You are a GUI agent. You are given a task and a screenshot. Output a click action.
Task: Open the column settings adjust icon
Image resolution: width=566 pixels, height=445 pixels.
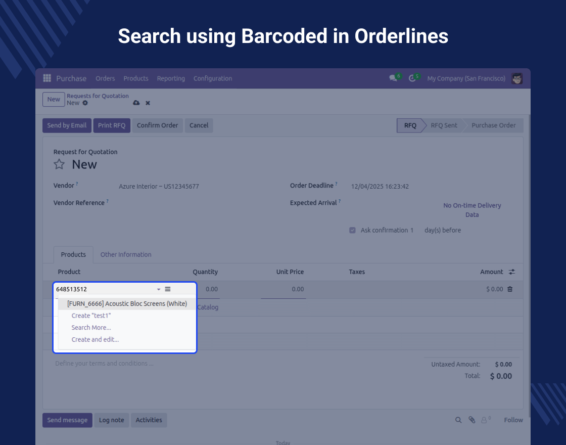pos(512,272)
